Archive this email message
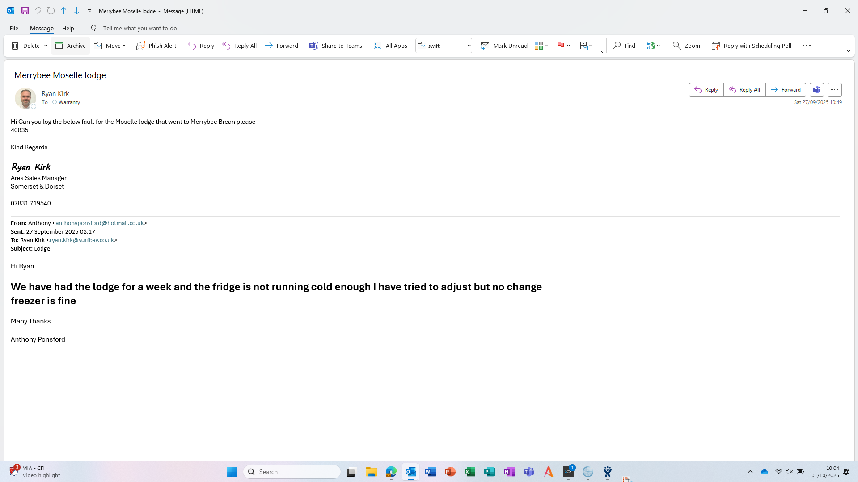Viewport: 858px width, 482px height. coord(71,46)
